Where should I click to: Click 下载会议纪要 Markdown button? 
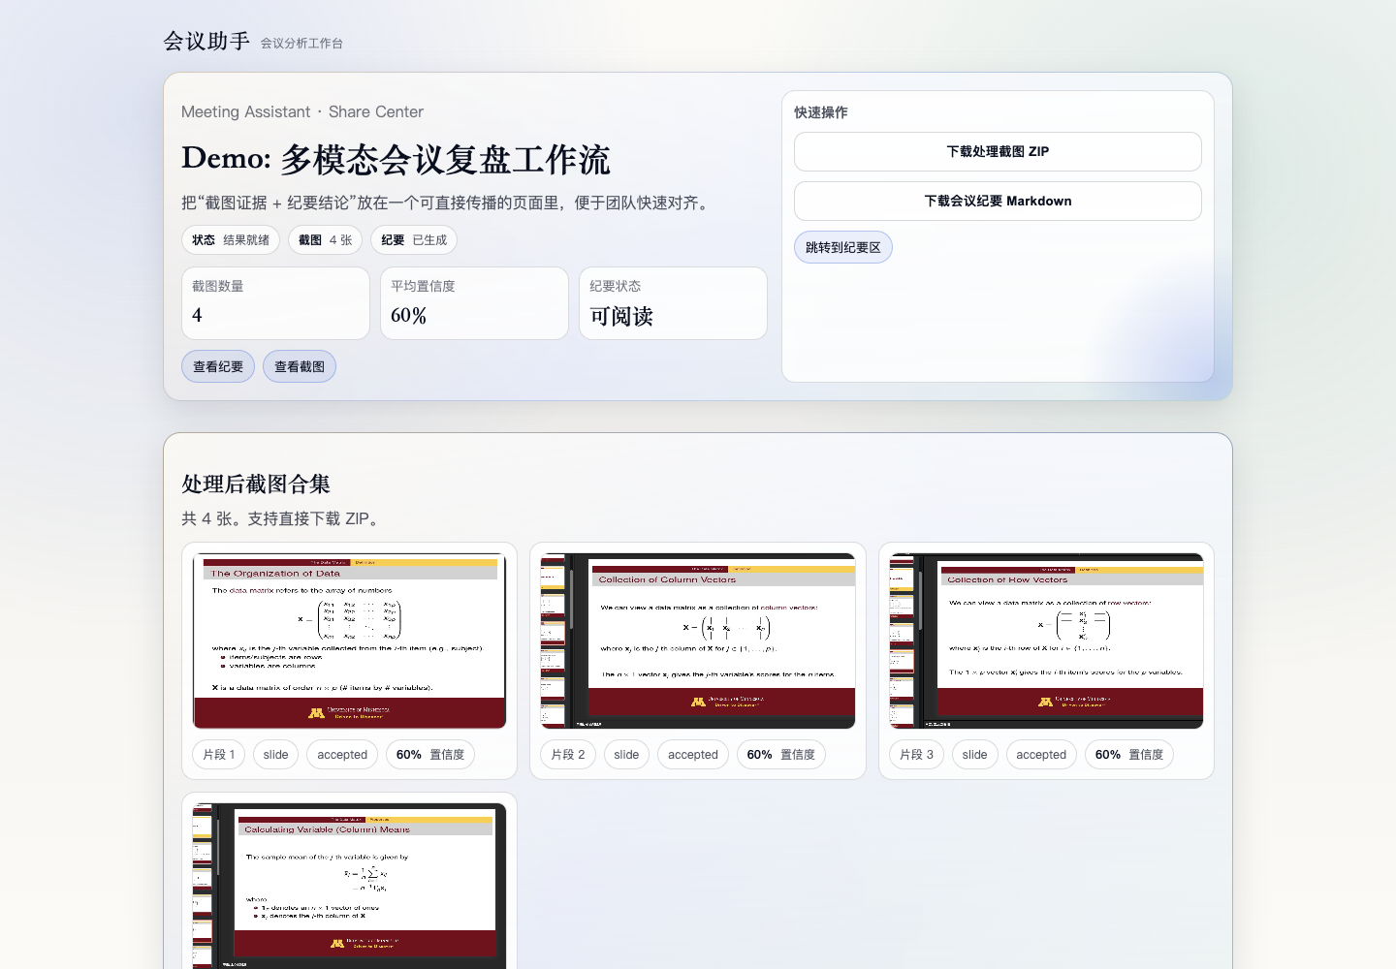[998, 201]
